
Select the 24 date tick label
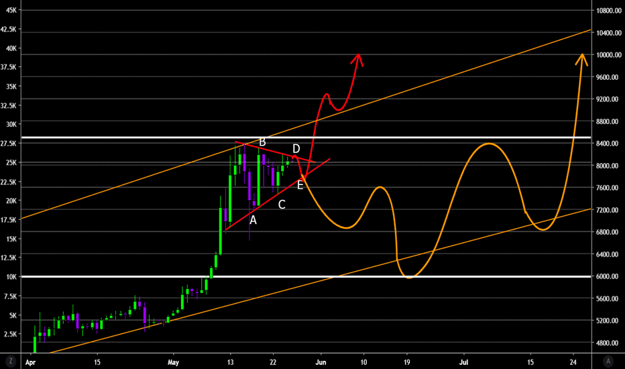click(573, 362)
